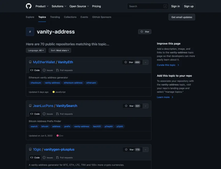Click the prefix topic tag
221x169 pixels.
click(67, 127)
